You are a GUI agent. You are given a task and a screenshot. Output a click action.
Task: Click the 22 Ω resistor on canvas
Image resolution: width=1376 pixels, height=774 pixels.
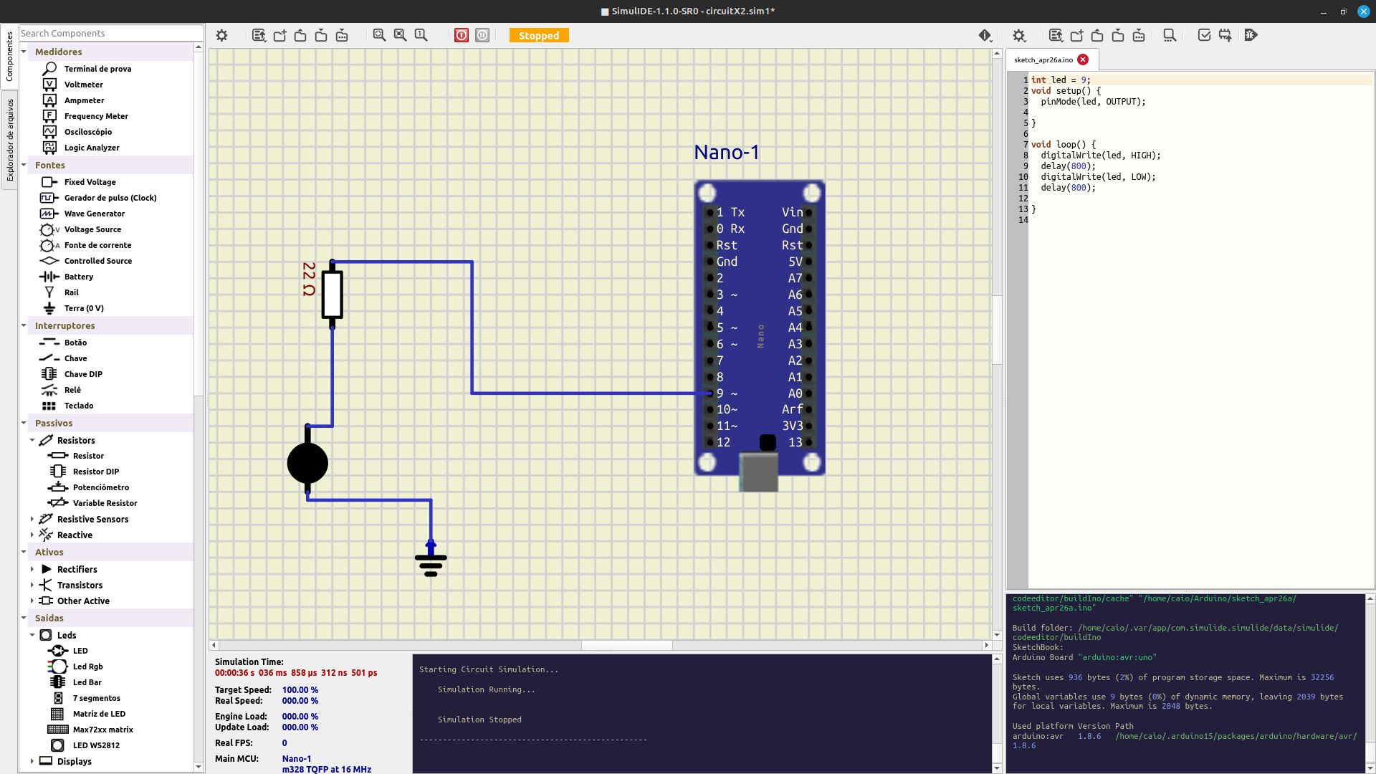[x=332, y=294]
